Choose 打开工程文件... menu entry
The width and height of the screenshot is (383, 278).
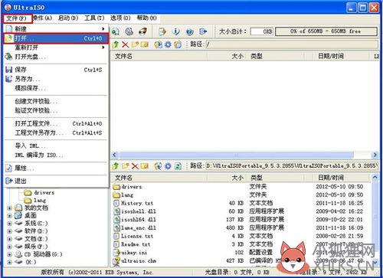click(56, 123)
